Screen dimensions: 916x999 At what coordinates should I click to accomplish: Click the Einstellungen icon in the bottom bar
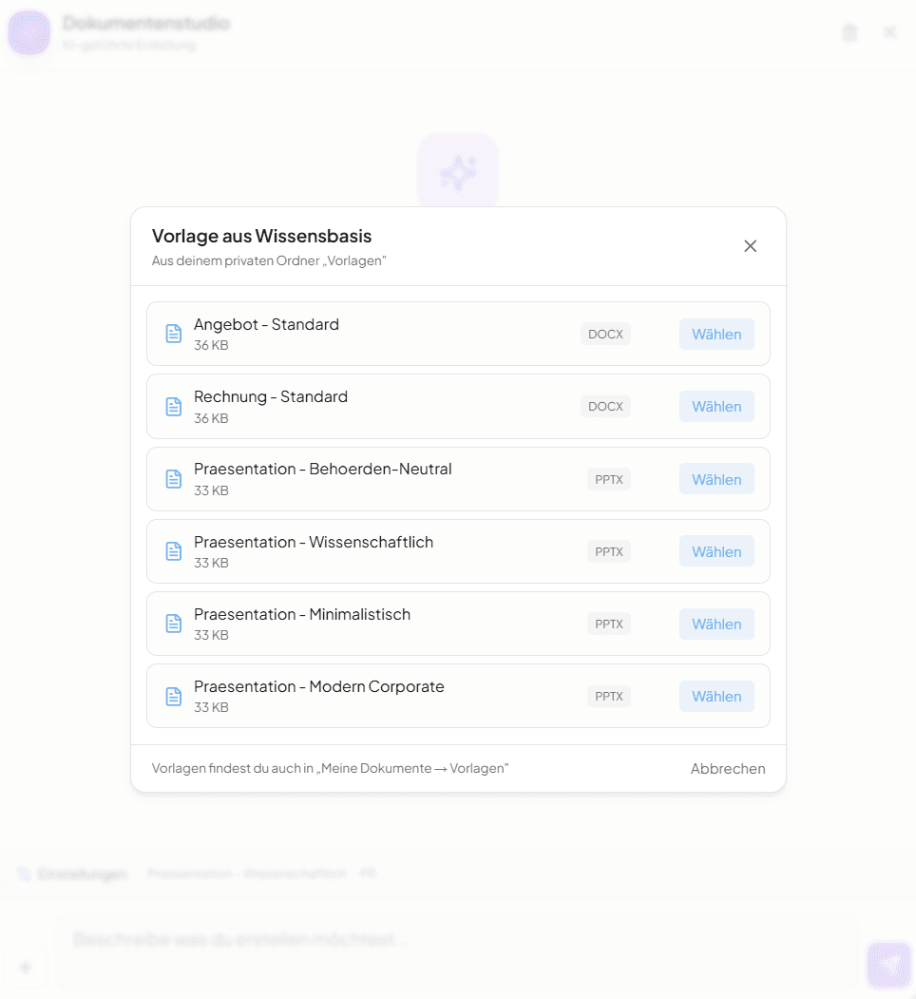coord(22,873)
